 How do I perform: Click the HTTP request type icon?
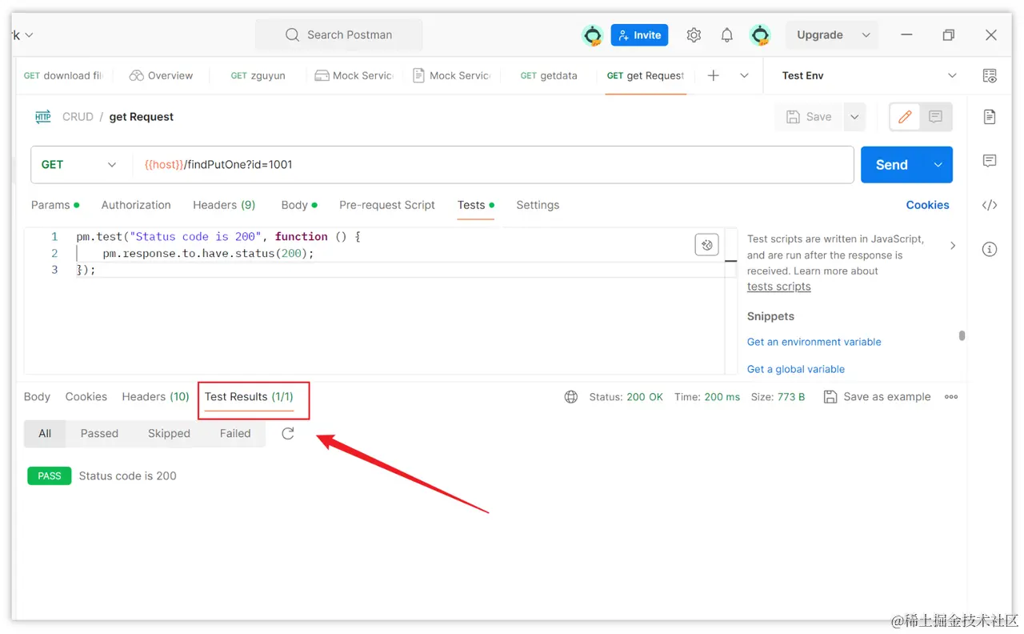coord(42,117)
